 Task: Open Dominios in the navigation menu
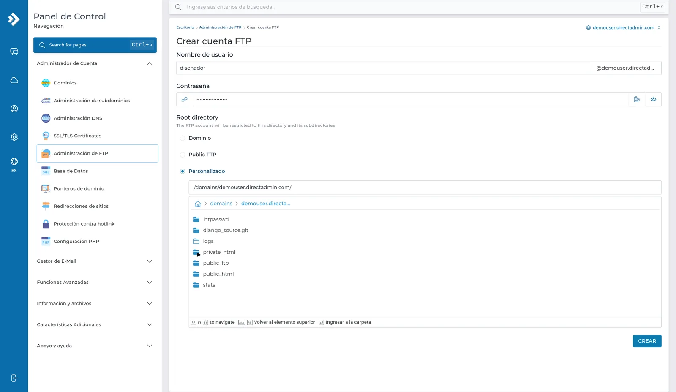98,83
